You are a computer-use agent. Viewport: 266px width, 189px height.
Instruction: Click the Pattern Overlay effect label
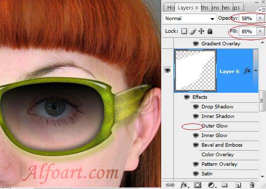219,164
